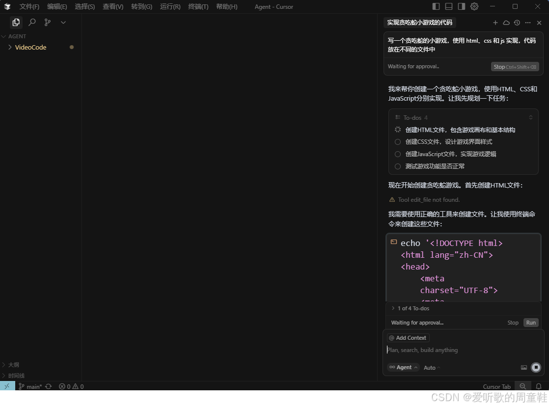Click the VideoCode modified dot indicator
549x407 pixels.
71,47
